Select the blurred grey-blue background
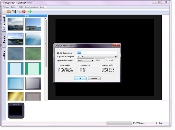The width and height of the screenshot is (175, 130). (15, 54)
